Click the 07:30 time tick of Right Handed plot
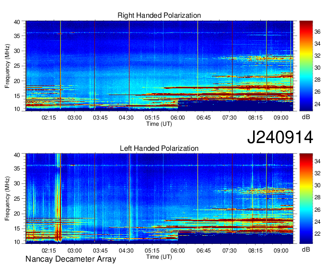The width and height of the screenshot is (326, 265). 230,118
